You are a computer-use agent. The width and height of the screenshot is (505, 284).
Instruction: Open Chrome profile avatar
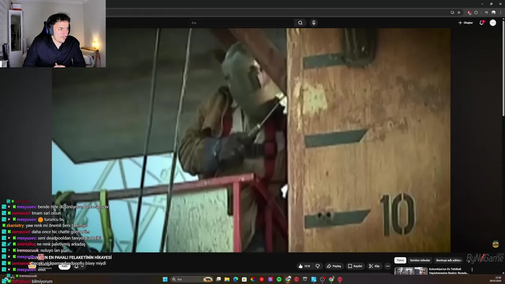pos(493,13)
